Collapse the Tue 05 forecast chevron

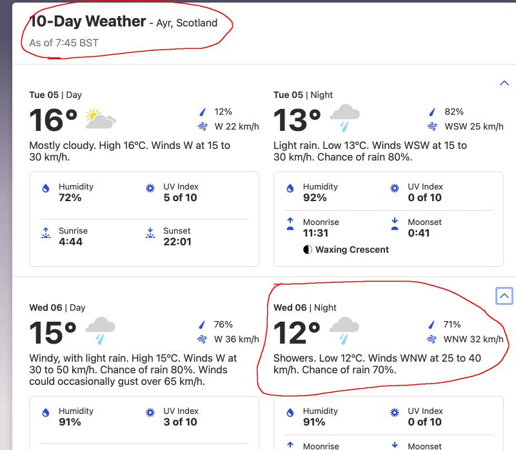[504, 83]
